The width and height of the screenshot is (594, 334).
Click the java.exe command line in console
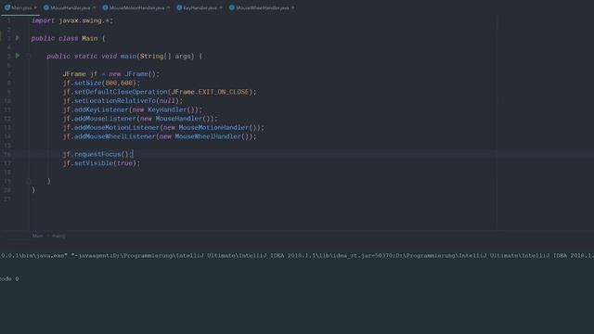tap(297, 256)
